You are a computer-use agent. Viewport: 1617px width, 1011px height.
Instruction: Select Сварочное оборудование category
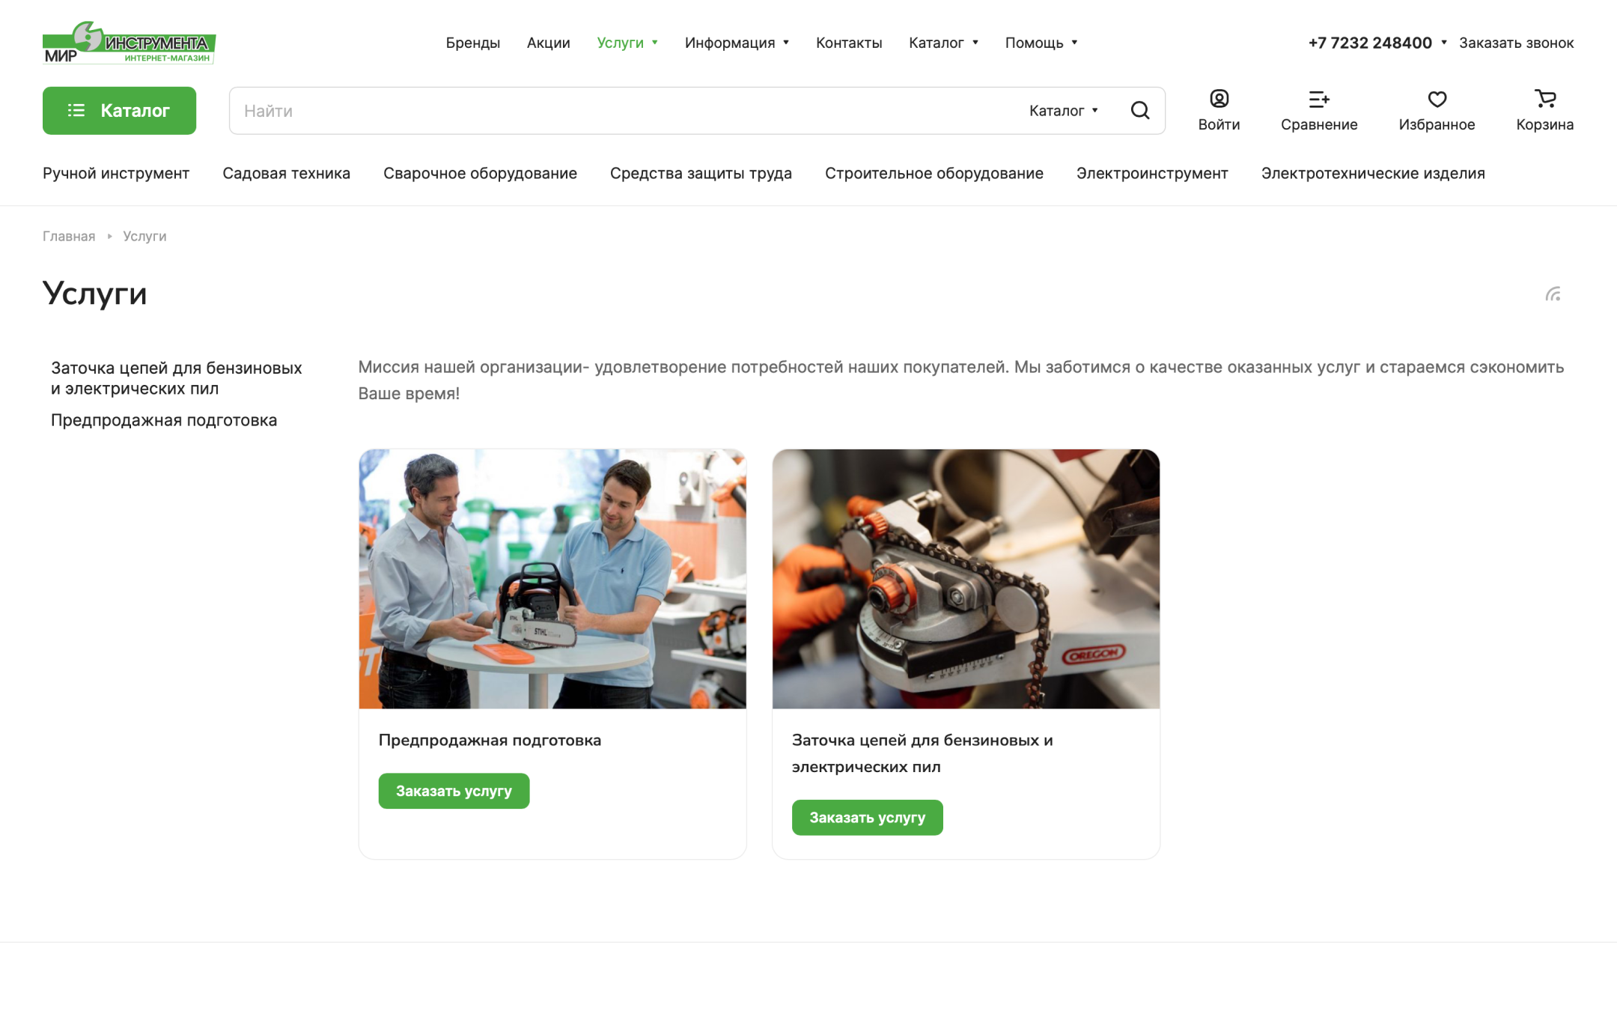[x=480, y=174]
